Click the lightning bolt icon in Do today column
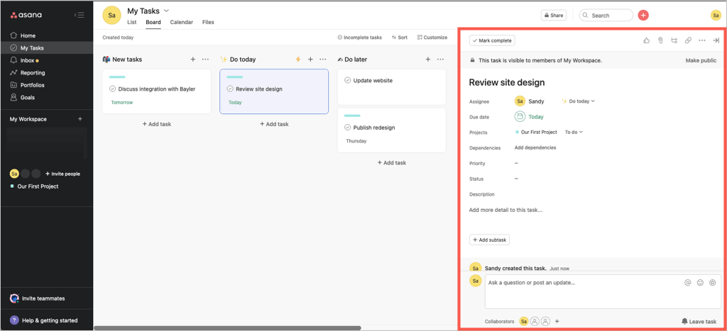The height and width of the screenshot is (331, 727). tap(298, 60)
